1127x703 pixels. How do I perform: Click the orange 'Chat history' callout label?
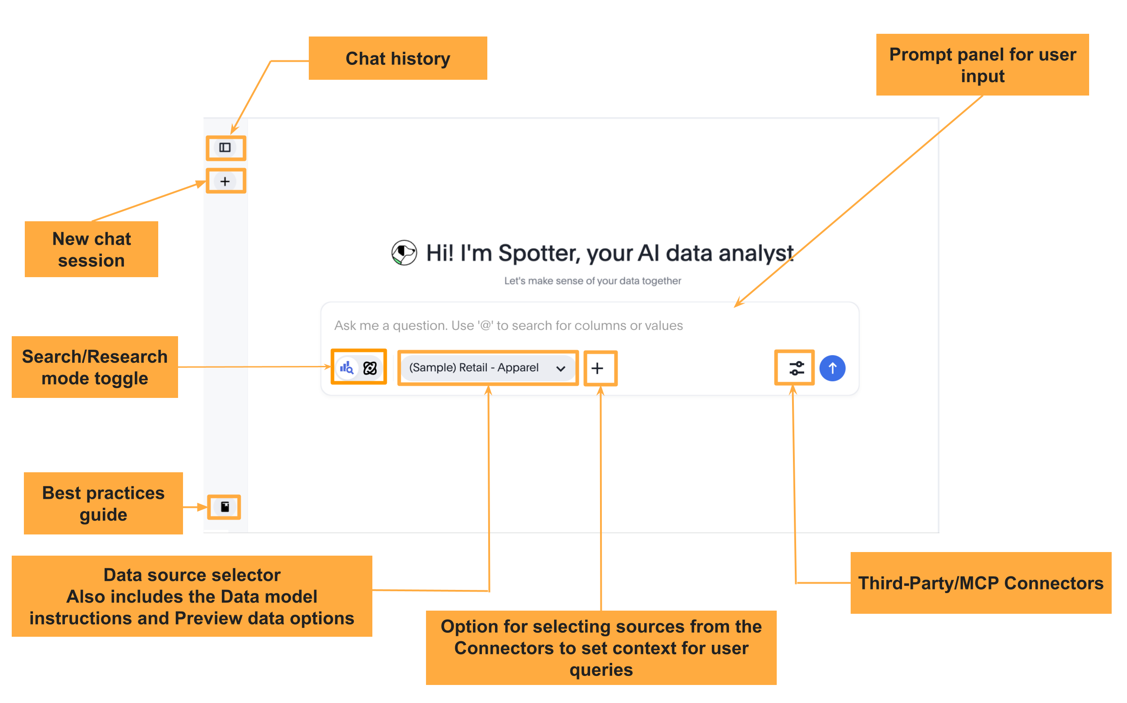click(x=398, y=59)
